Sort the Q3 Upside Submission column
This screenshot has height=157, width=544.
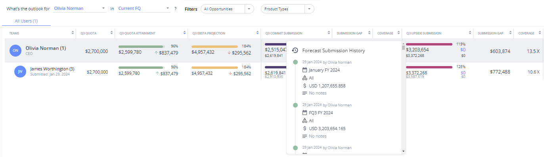(x=470, y=33)
